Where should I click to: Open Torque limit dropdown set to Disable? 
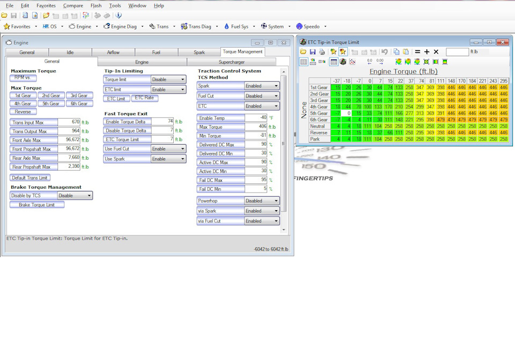(168, 79)
